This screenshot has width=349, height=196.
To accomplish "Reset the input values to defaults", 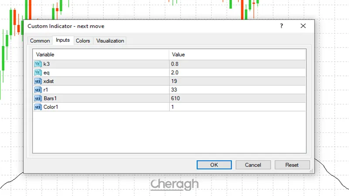I will [x=292, y=165].
